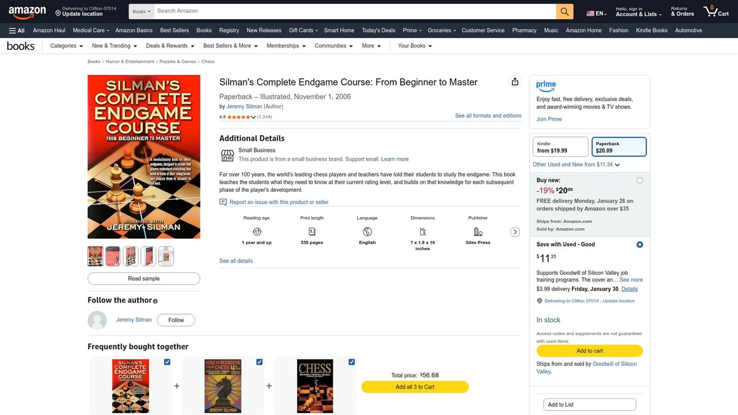This screenshot has height=415, width=738.
Task: Click the Small Business storefront badge icon
Action: pos(227,154)
